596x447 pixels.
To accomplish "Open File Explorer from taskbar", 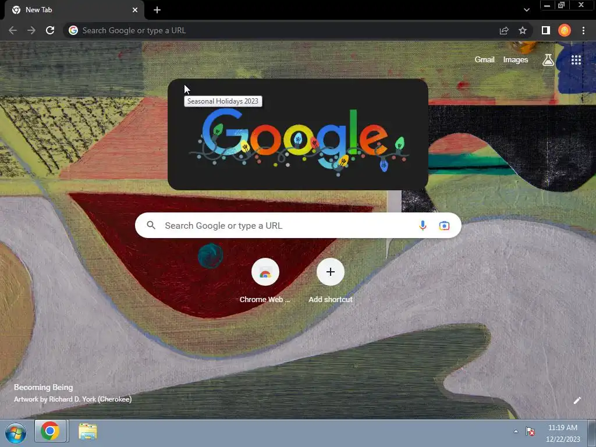I will click(x=88, y=432).
